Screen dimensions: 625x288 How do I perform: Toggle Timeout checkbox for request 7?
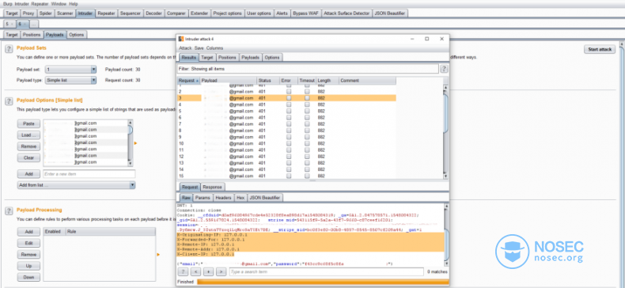[307, 124]
